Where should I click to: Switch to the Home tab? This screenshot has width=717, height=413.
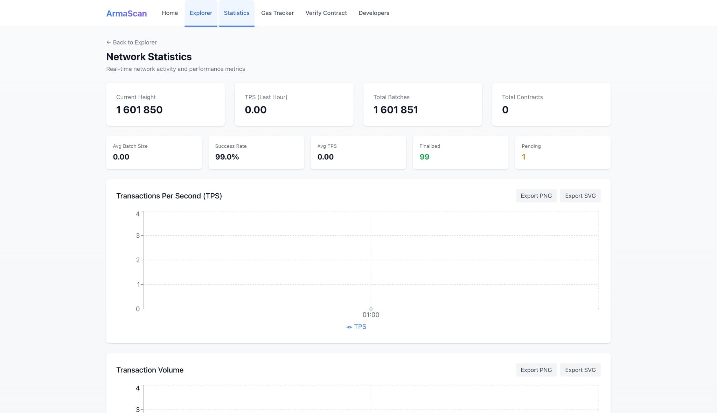tap(169, 13)
